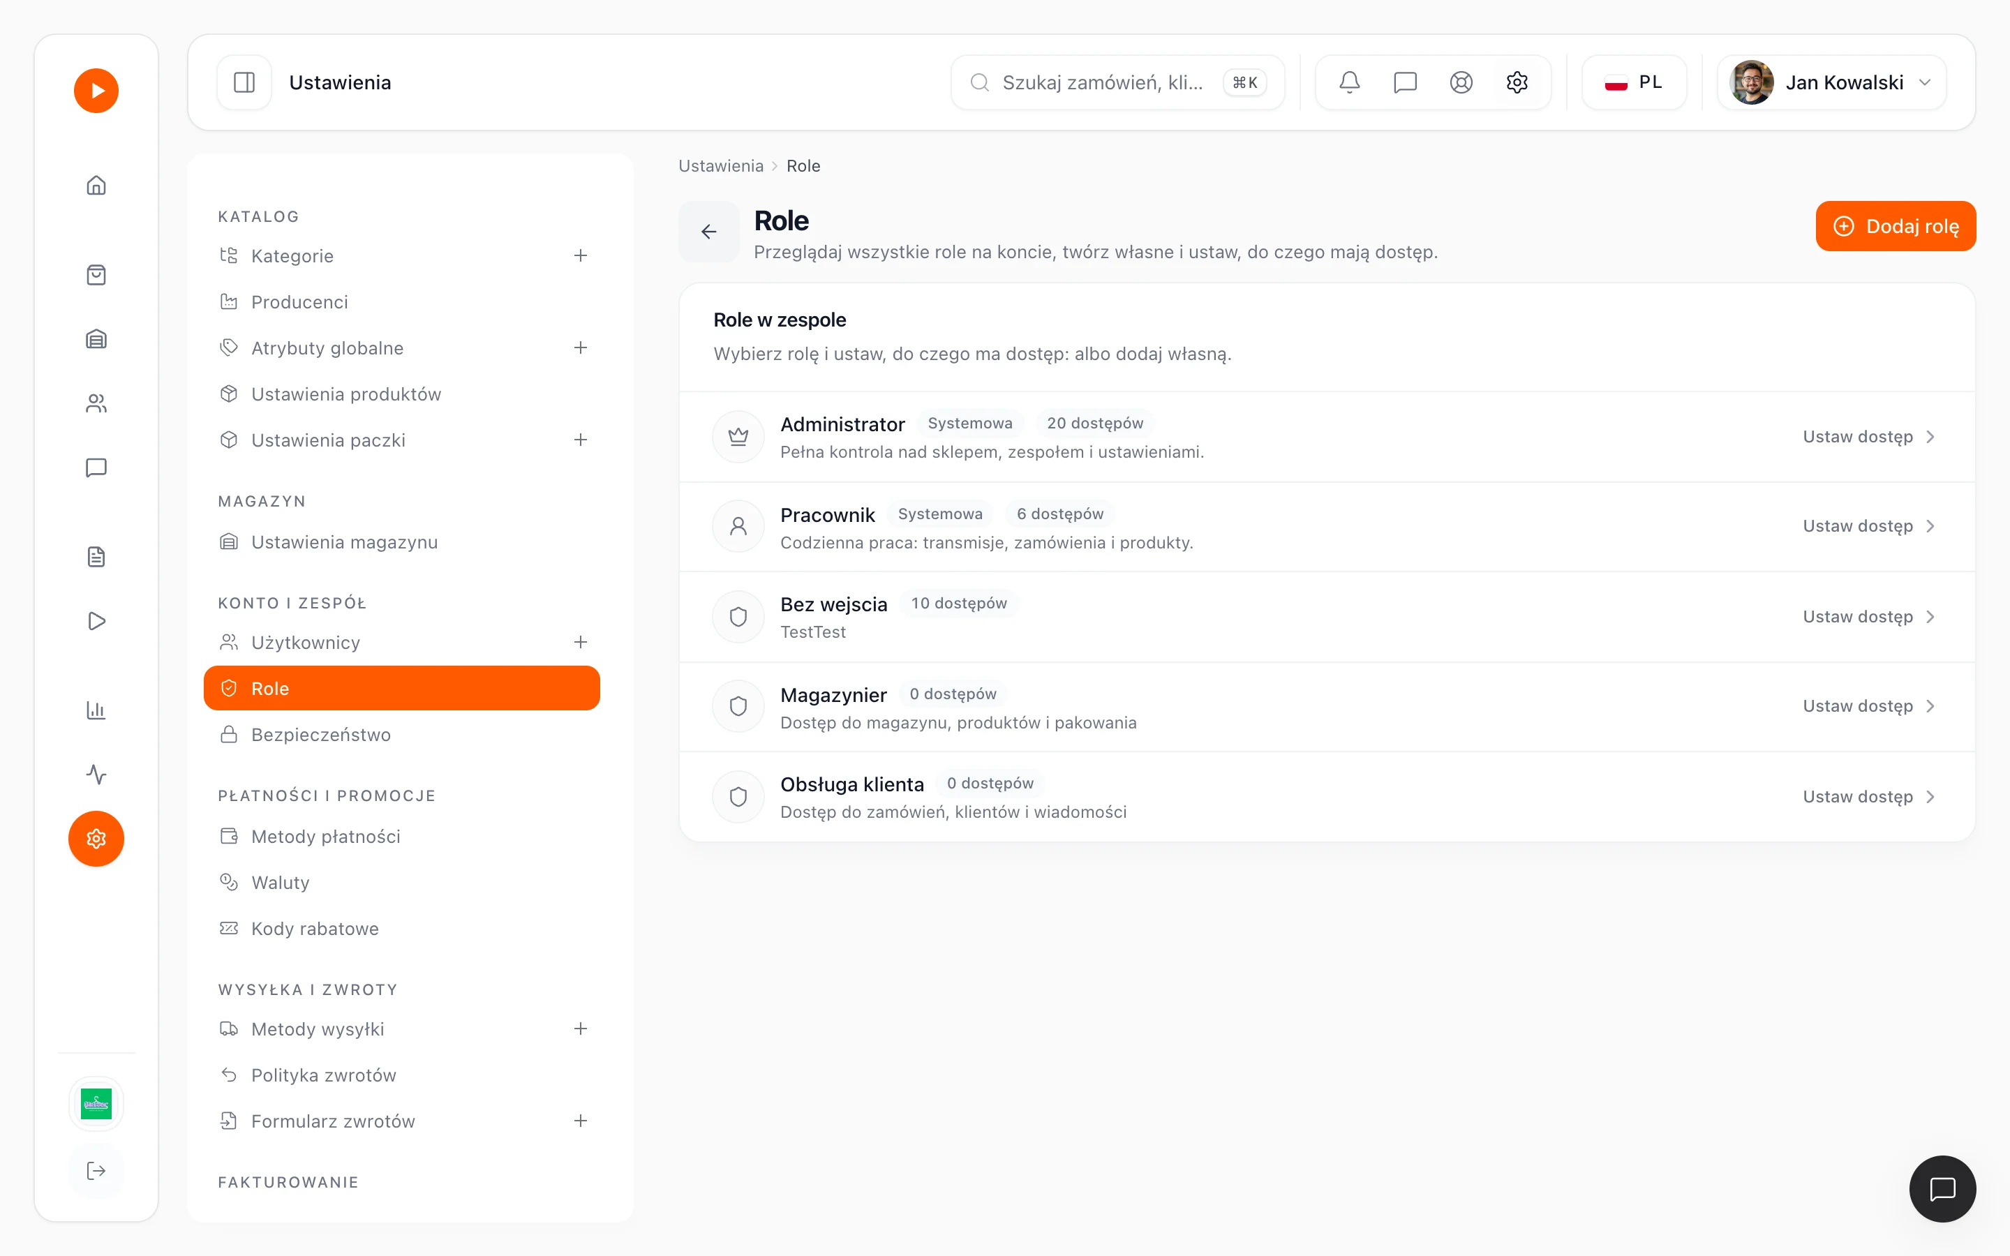Expand Kategorie with its plus icon
This screenshot has width=2010, height=1256.
click(x=581, y=256)
